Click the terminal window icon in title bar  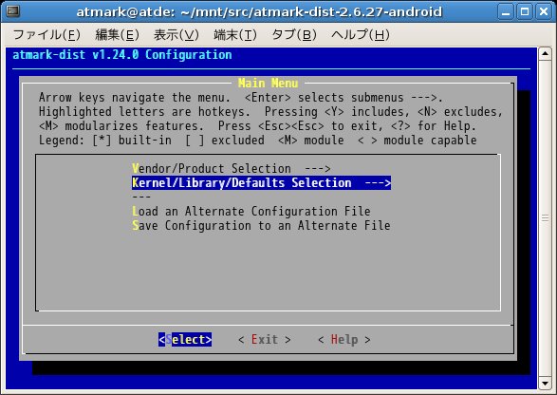pyautogui.click(x=13, y=11)
